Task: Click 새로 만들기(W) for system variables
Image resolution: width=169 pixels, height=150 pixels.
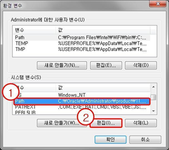Action: (62, 123)
